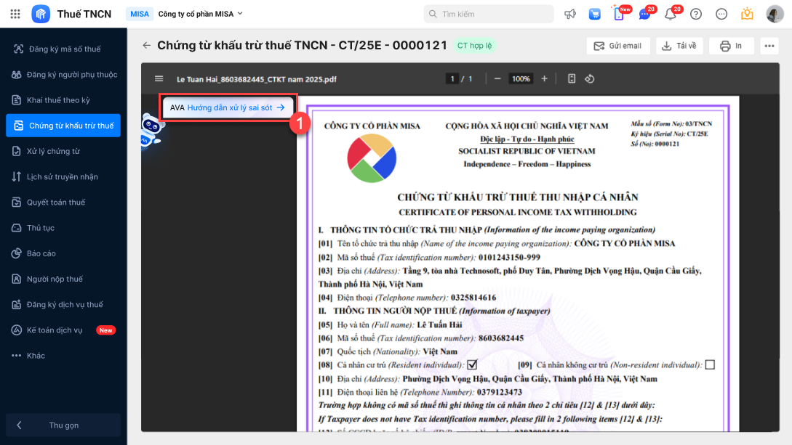Click the PDF file name Le Tuan Hai
Image resolution: width=792 pixels, height=445 pixels.
257,79
